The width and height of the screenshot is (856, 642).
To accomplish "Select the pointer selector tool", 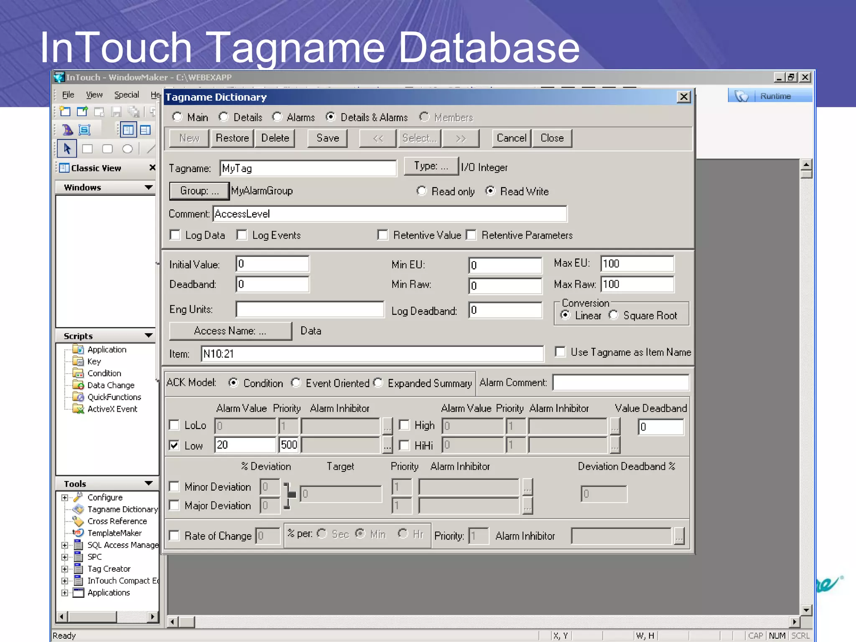I will tap(67, 149).
